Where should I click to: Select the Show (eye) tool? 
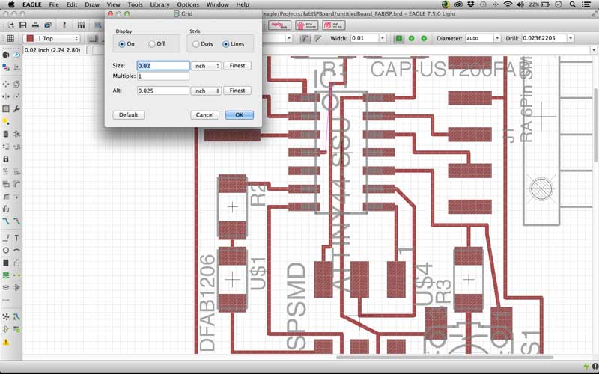16,55
